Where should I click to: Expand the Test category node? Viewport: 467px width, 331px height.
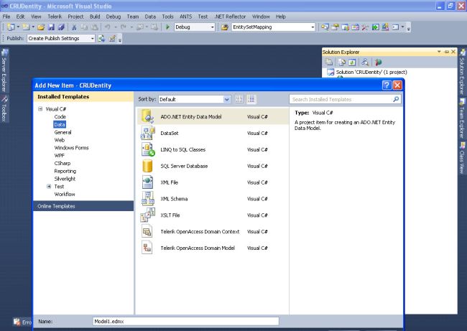coord(49,187)
